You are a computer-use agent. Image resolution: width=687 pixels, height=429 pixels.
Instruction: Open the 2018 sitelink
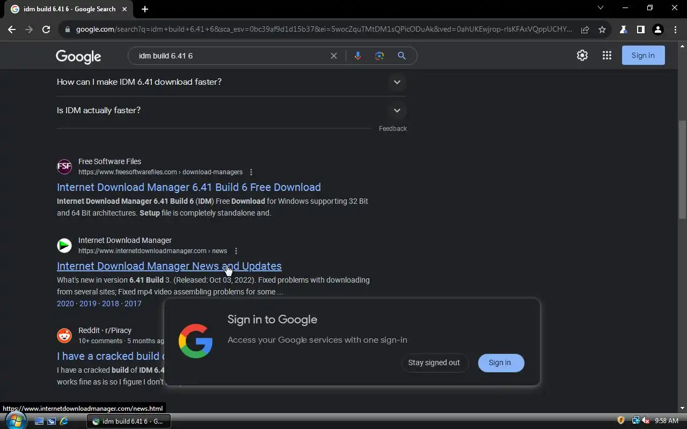coord(111,304)
